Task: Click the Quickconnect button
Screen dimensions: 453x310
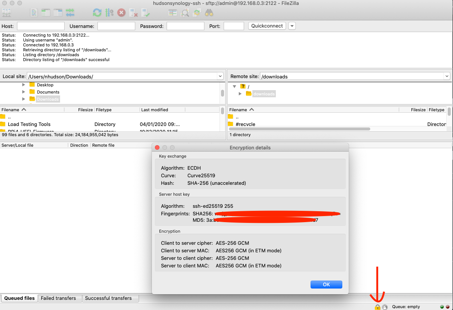Action: click(267, 26)
